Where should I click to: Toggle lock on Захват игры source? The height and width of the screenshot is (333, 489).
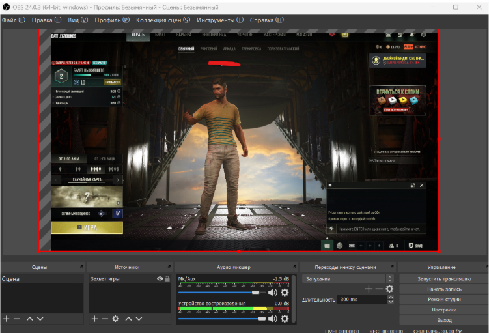pos(167,279)
